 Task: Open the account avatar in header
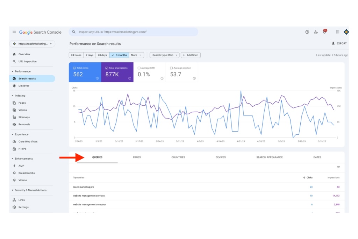(x=346, y=32)
